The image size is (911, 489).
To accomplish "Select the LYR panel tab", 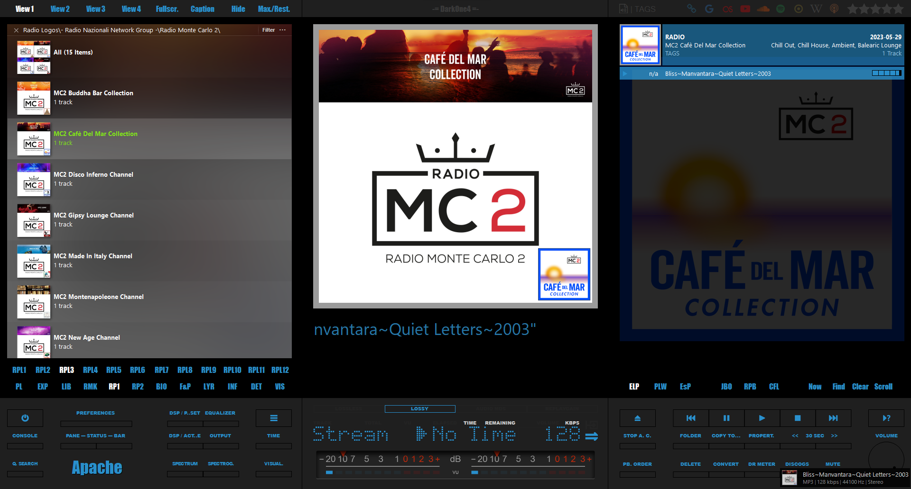I will click(209, 387).
